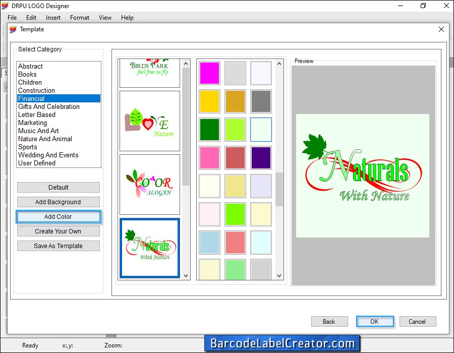The height and width of the screenshot is (353, 454).
Task: Pick the bright lime green swatch
Action: point(235,214)
